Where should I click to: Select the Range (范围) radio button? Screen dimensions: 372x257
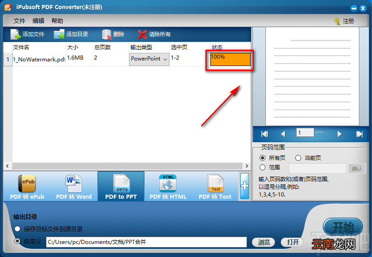point(262,168)
